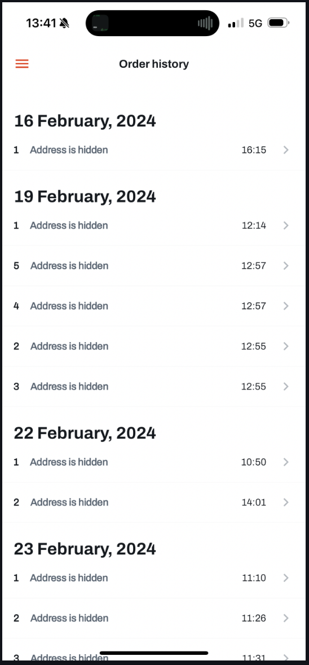309x665 pixels.
Task: Tap the cellular signal bars icon
Action: pos(236,23)
